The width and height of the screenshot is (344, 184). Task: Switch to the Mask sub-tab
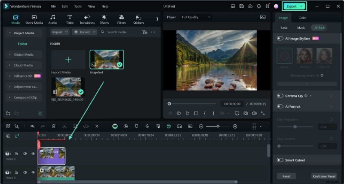[301, 28]
